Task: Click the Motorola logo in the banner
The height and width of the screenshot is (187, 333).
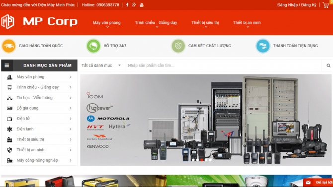Action: pos(108,119)
